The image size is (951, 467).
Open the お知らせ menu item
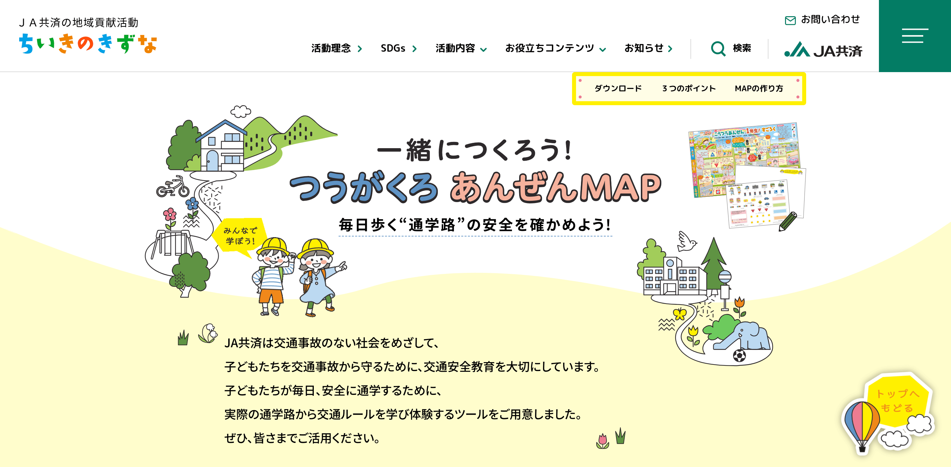(643, 48)
